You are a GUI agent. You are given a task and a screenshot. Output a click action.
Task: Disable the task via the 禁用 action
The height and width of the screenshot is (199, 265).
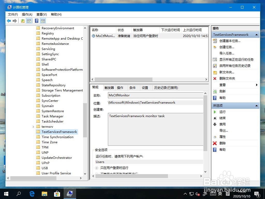(223, 124)
